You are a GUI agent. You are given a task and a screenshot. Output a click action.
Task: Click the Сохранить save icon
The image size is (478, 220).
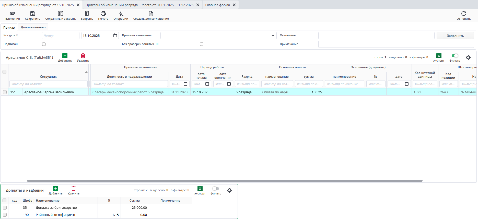32,14
